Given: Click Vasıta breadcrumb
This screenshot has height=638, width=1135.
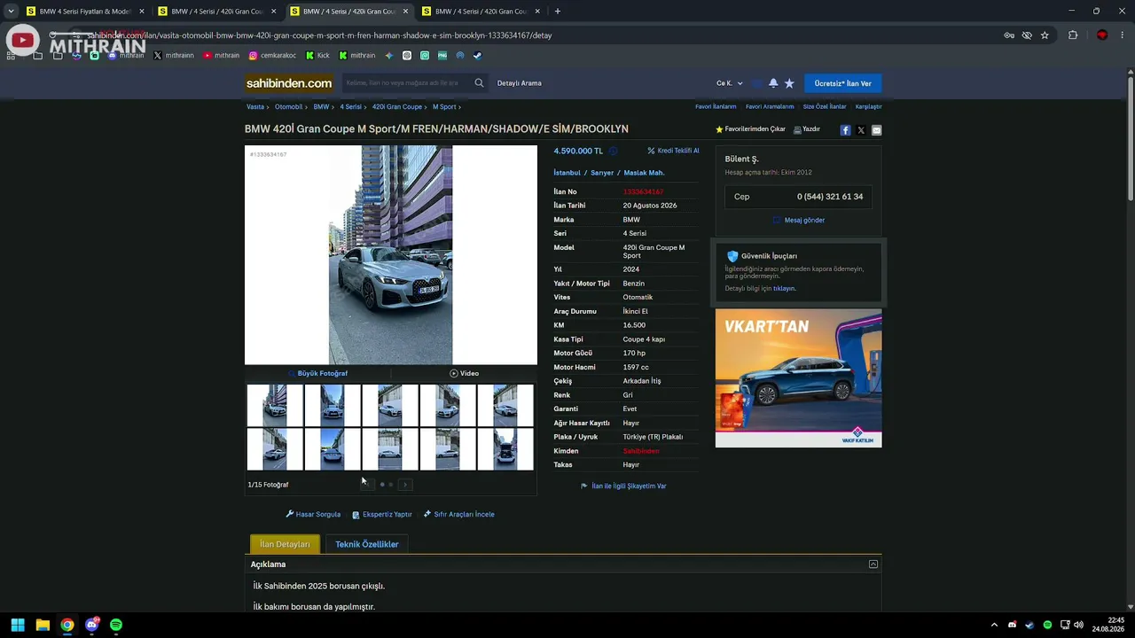Looking at the screenshot, I should point(255,106).
